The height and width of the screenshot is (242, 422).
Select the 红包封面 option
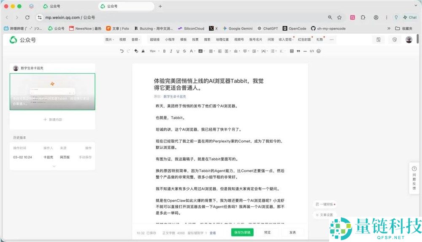click(304, 40)
